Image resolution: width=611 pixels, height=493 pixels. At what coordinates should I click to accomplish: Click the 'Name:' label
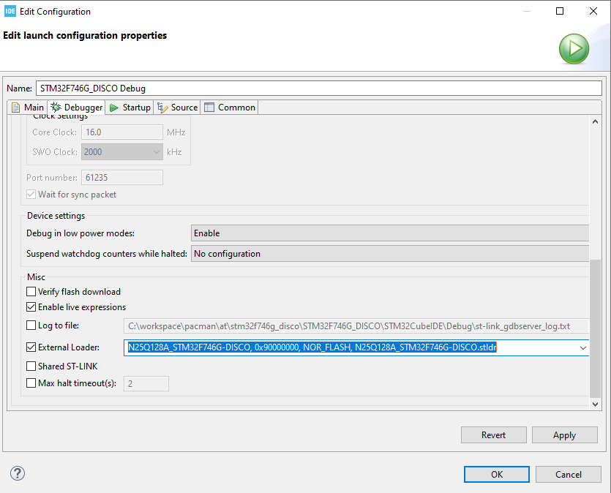[20, 89]
